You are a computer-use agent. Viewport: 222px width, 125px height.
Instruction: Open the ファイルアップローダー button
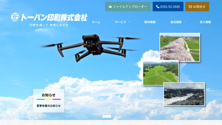[128, 7]
